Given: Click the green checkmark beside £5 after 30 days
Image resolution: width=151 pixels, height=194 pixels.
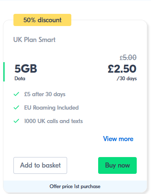Looking at the screenshot, I should point(16,94).
